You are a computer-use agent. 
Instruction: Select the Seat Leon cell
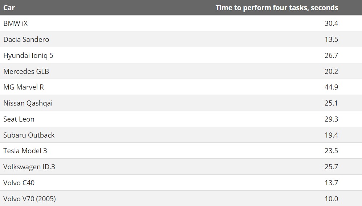coord(19,119)
